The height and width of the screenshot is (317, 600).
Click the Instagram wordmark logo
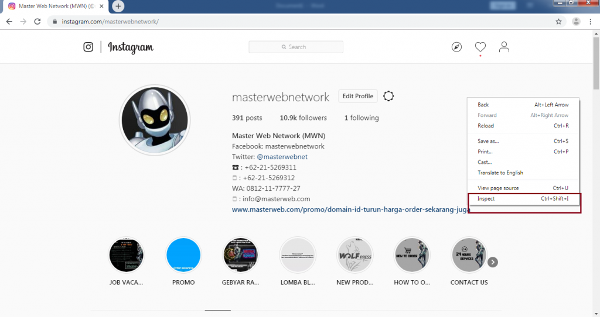[131, 47]
